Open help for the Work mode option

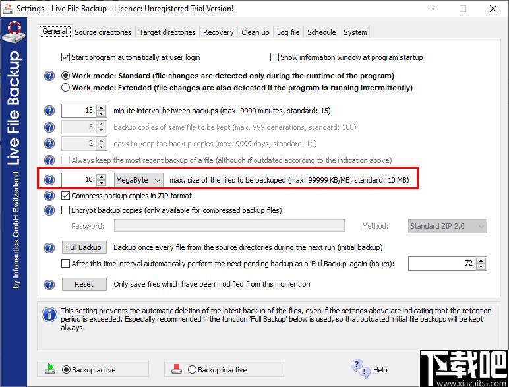[49, 76]
